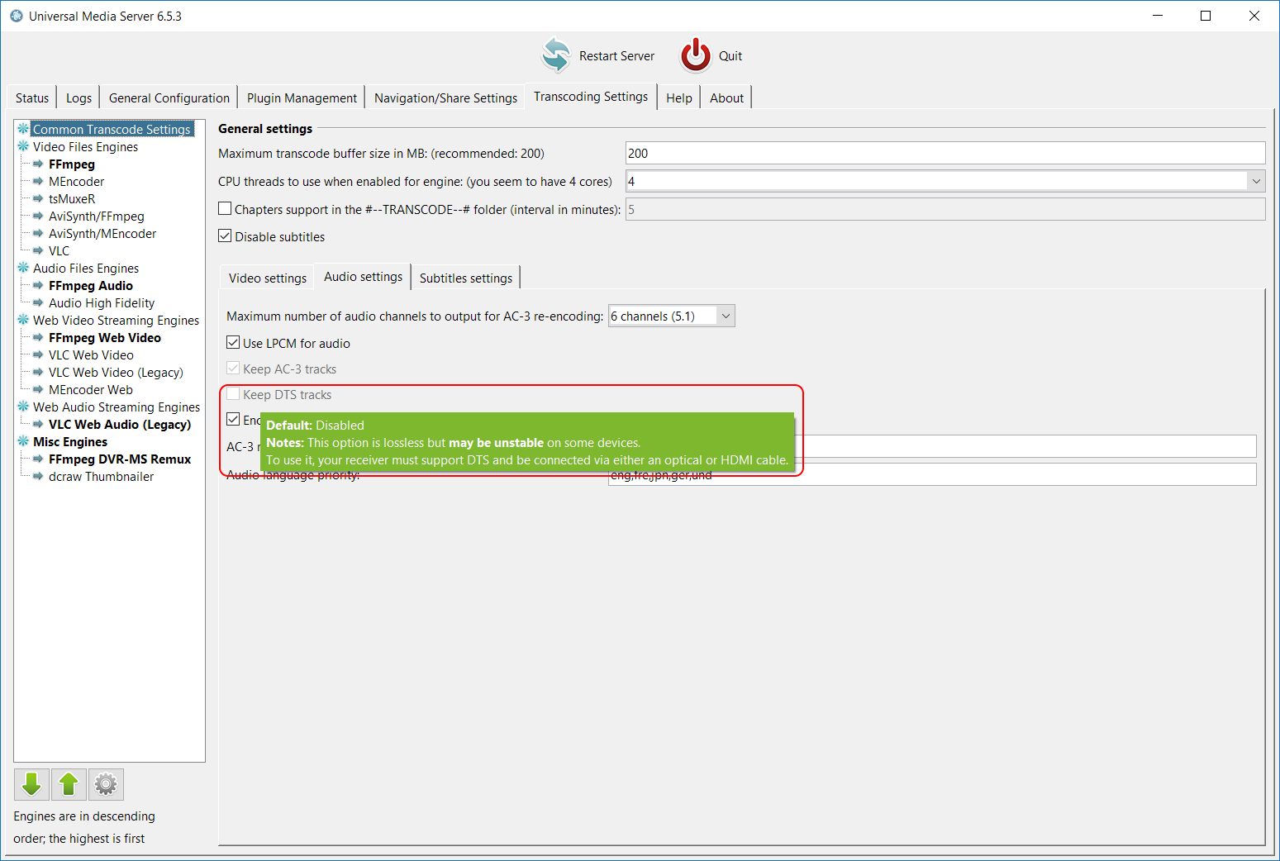Click arrow icon beside AviSynth/FFmpeg
This screenshot has height=861, width=1280.
tap(38, 216)
